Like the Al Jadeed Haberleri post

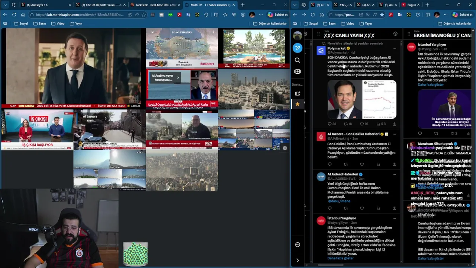[362, 208]
